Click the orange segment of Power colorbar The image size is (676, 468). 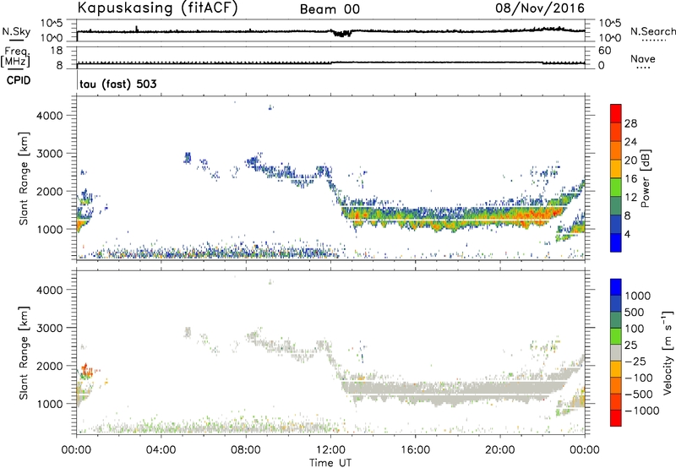616,150
